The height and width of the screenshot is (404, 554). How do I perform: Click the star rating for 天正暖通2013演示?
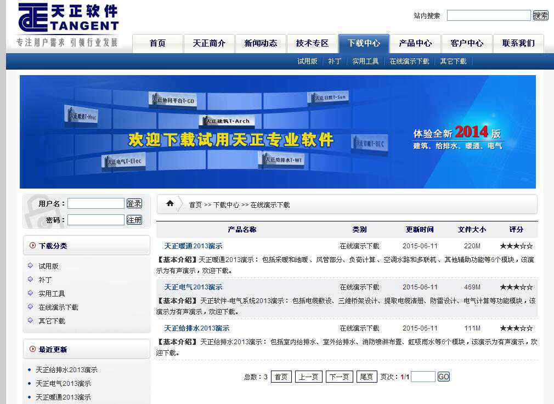point(516,246)
